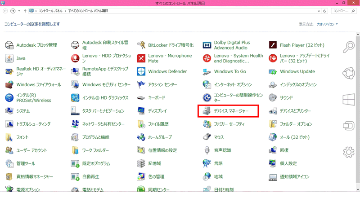Screen dimensions: 360x202
Task: Open Windows Defender icon
Action: point(141,71)
